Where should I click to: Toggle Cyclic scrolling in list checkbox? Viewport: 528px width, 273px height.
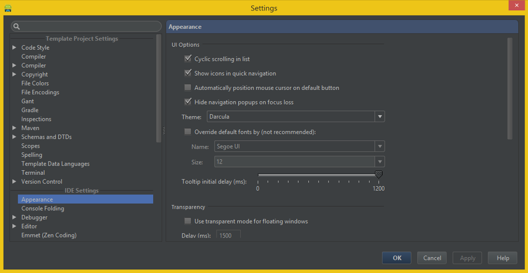click(x=188, y=59)
